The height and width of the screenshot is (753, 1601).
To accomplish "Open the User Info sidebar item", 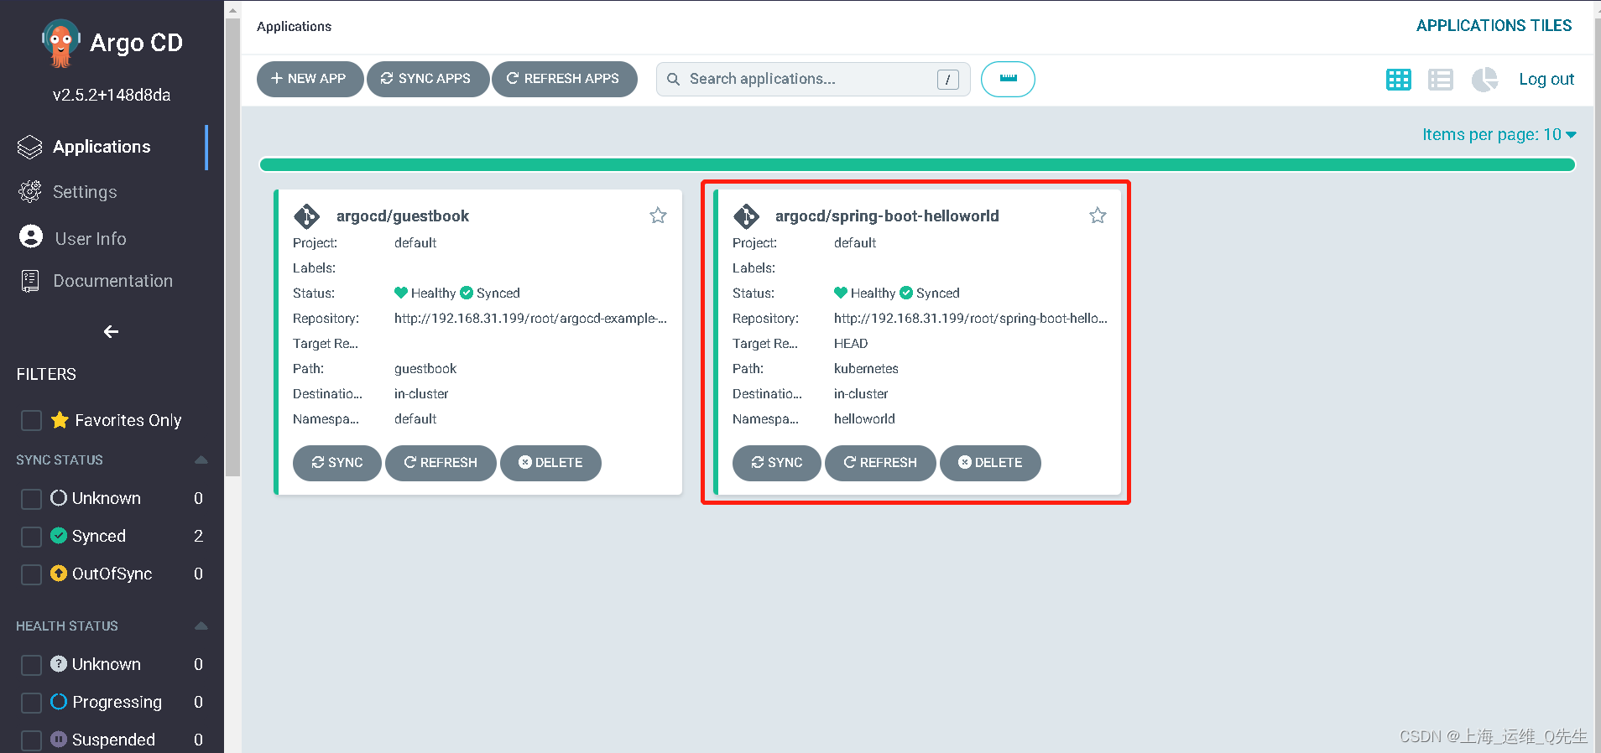I will 90,238.
